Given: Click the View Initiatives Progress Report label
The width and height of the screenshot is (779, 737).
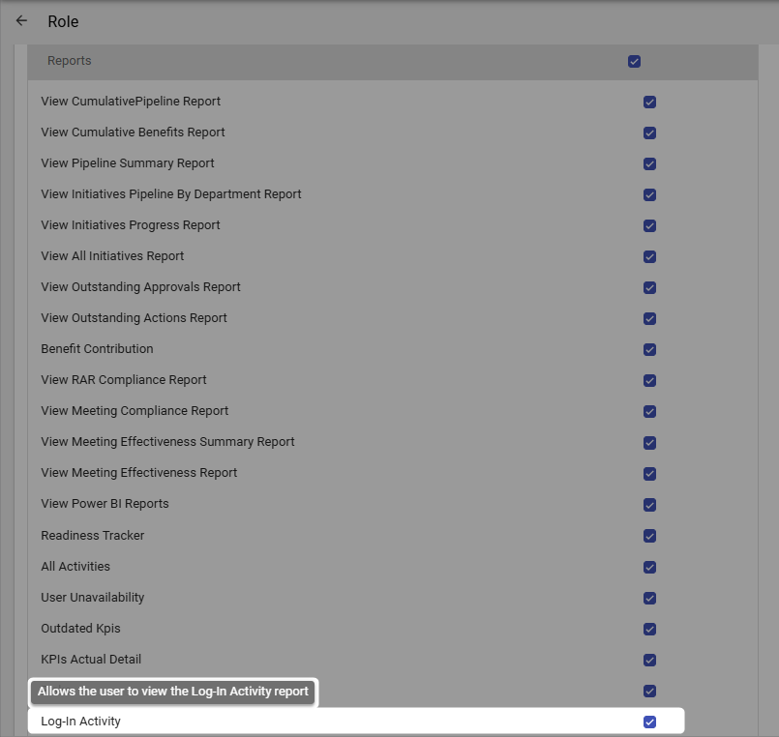Looking at the screenshot, I should (x=131, y=225).
